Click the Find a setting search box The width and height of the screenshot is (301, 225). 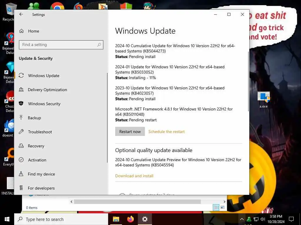(61, 45)
